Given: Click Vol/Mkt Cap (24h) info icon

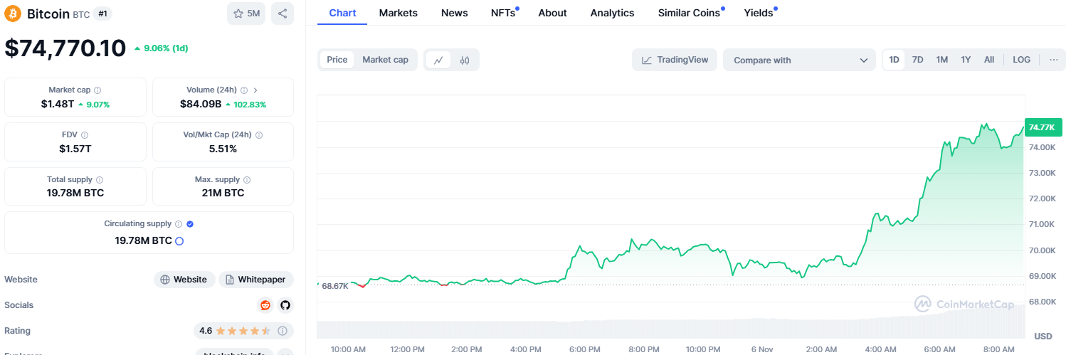Looking at the screenshot, I should point(259,134).
